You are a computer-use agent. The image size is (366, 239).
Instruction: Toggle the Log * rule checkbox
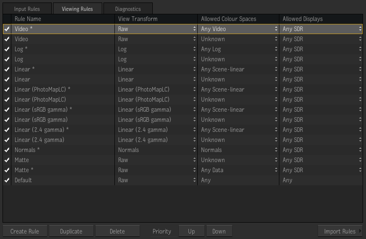pyautogui.click(x=7, y=49)
